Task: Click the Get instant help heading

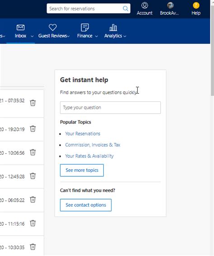Action: tap(84, 80)
